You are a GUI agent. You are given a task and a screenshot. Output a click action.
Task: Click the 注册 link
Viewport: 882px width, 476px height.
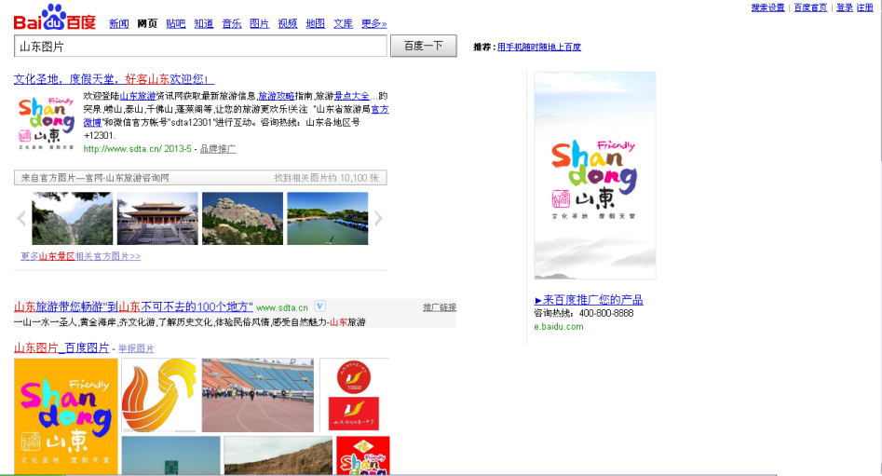tap(864, 7)
